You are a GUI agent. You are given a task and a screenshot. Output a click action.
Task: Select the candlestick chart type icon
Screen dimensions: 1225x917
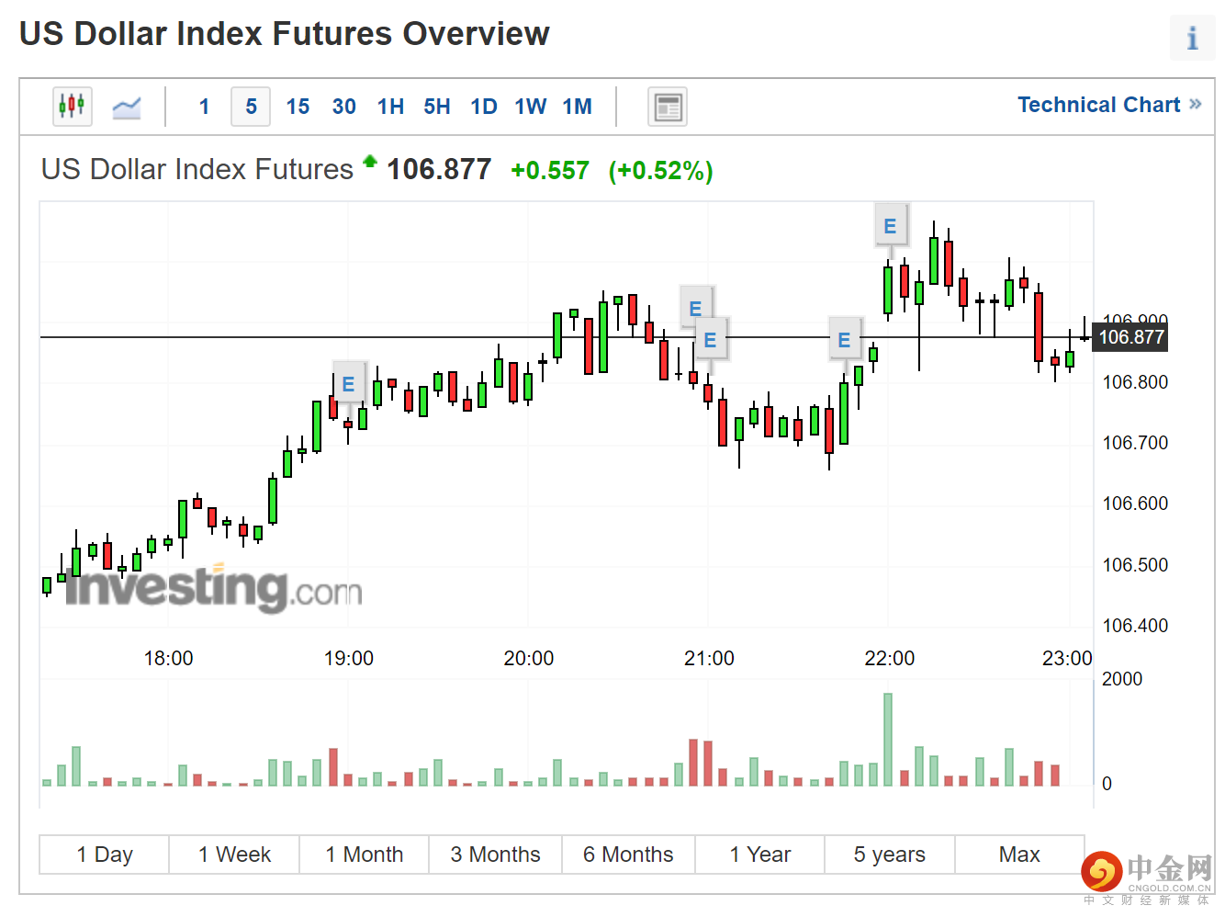click(x=72, y=107)
